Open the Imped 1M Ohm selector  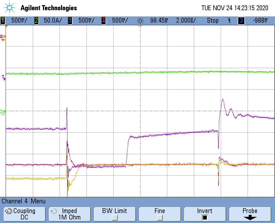point(70,214)
